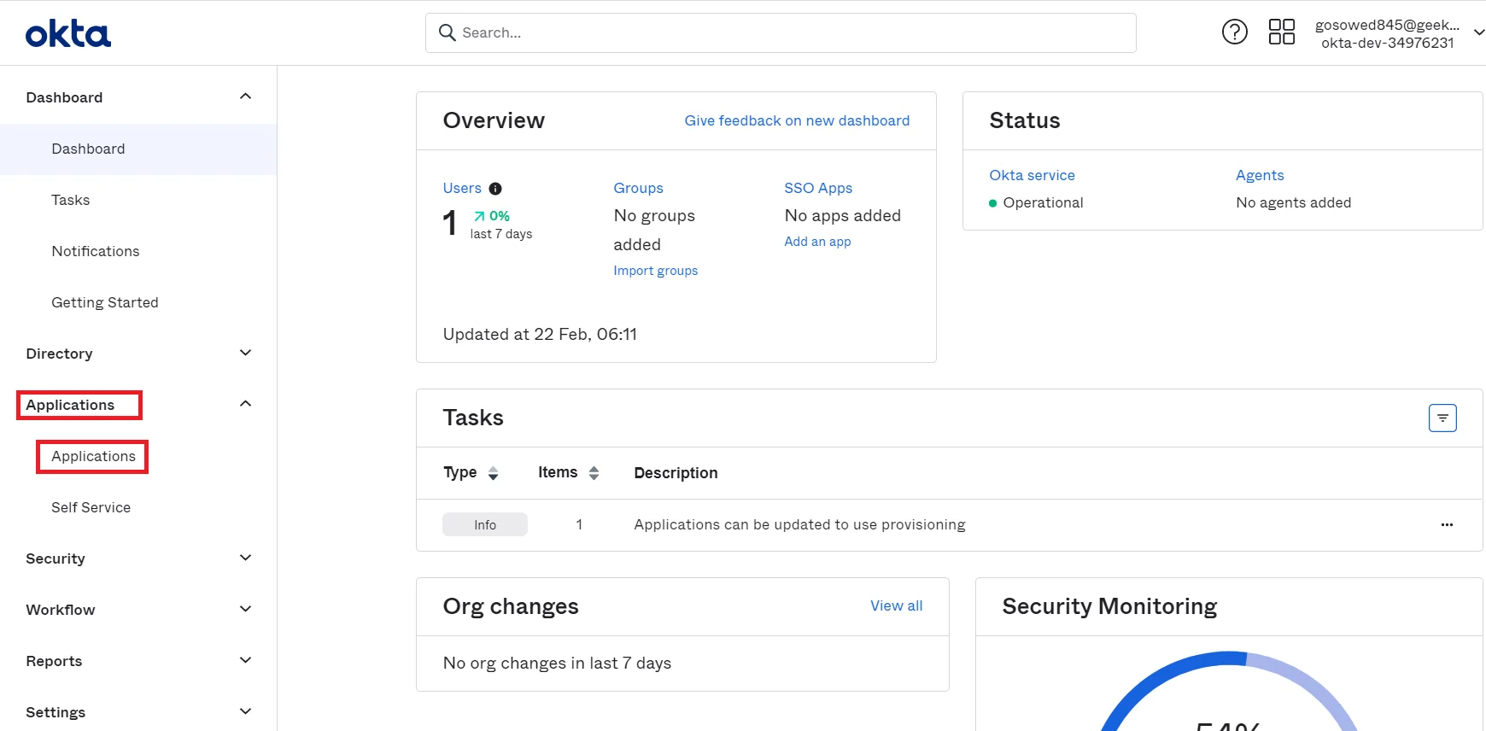This screenshot has width=1486, height=731.
Task: Click the 'No agents added' text
Action: (1293, 203)
